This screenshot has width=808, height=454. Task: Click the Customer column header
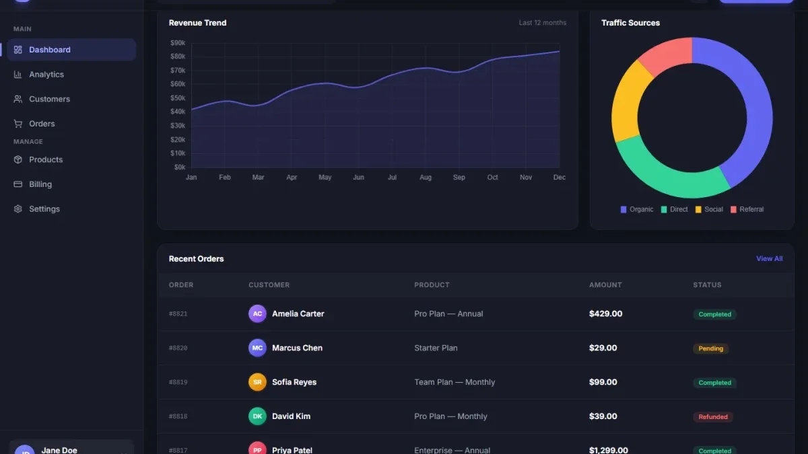tap(269, 285)
